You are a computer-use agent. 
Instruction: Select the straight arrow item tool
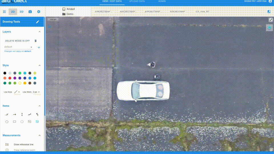(15, 114)
